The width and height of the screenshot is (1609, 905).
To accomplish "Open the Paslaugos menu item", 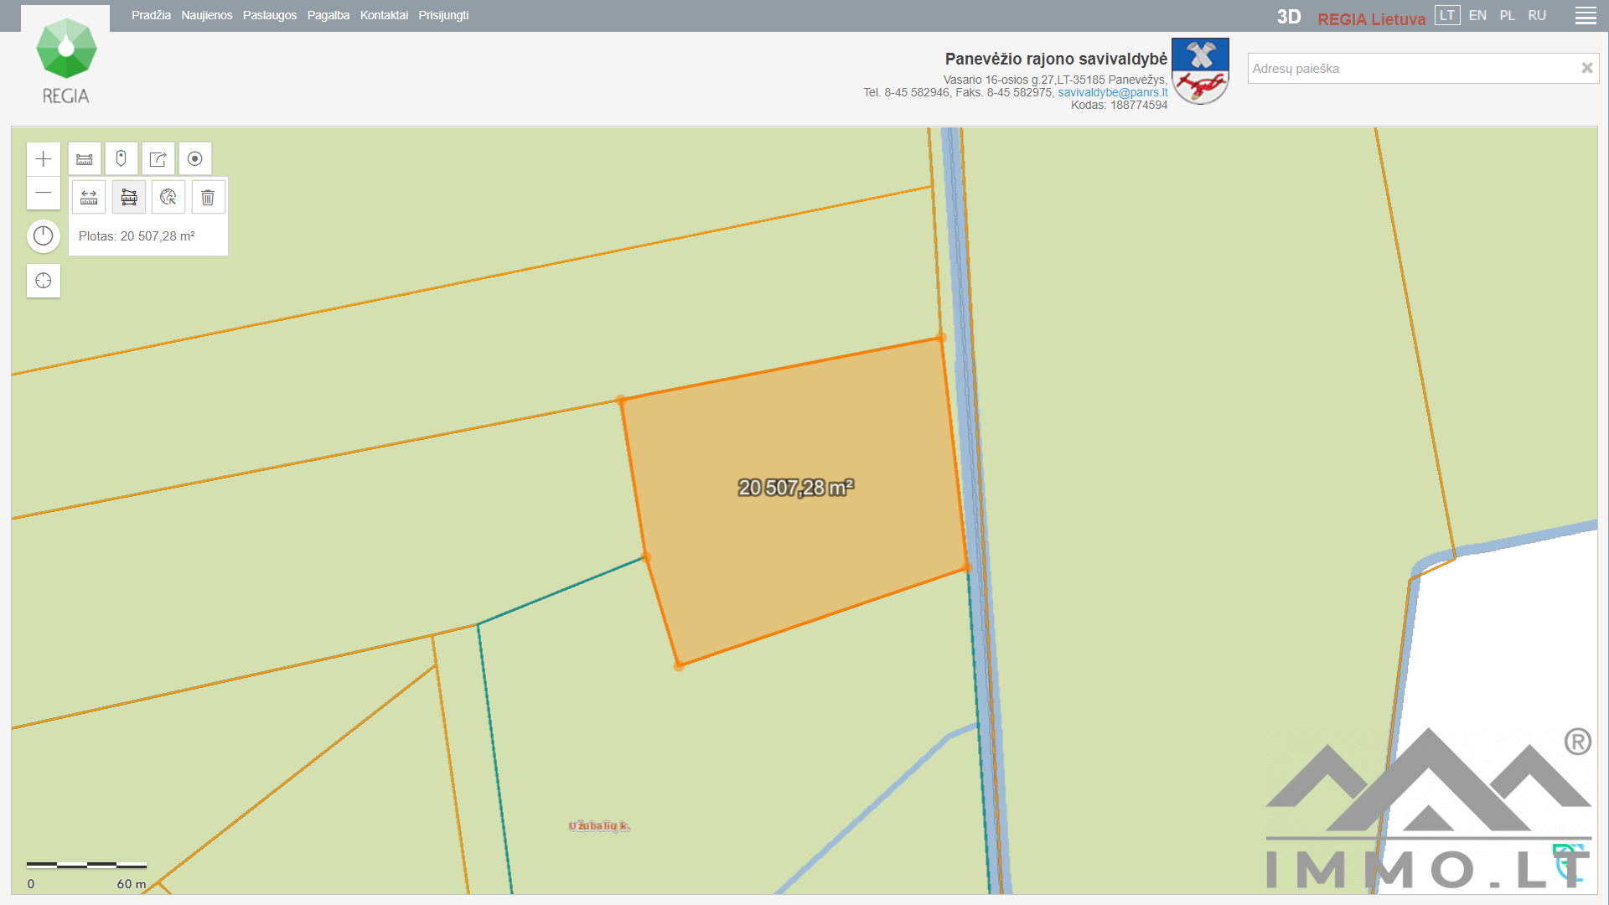I will (x=270, y=15).
